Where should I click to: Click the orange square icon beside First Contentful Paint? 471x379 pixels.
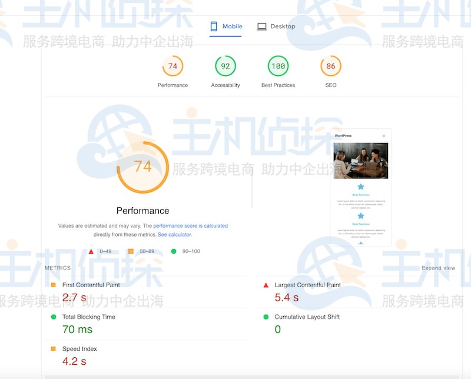(54, 284)
